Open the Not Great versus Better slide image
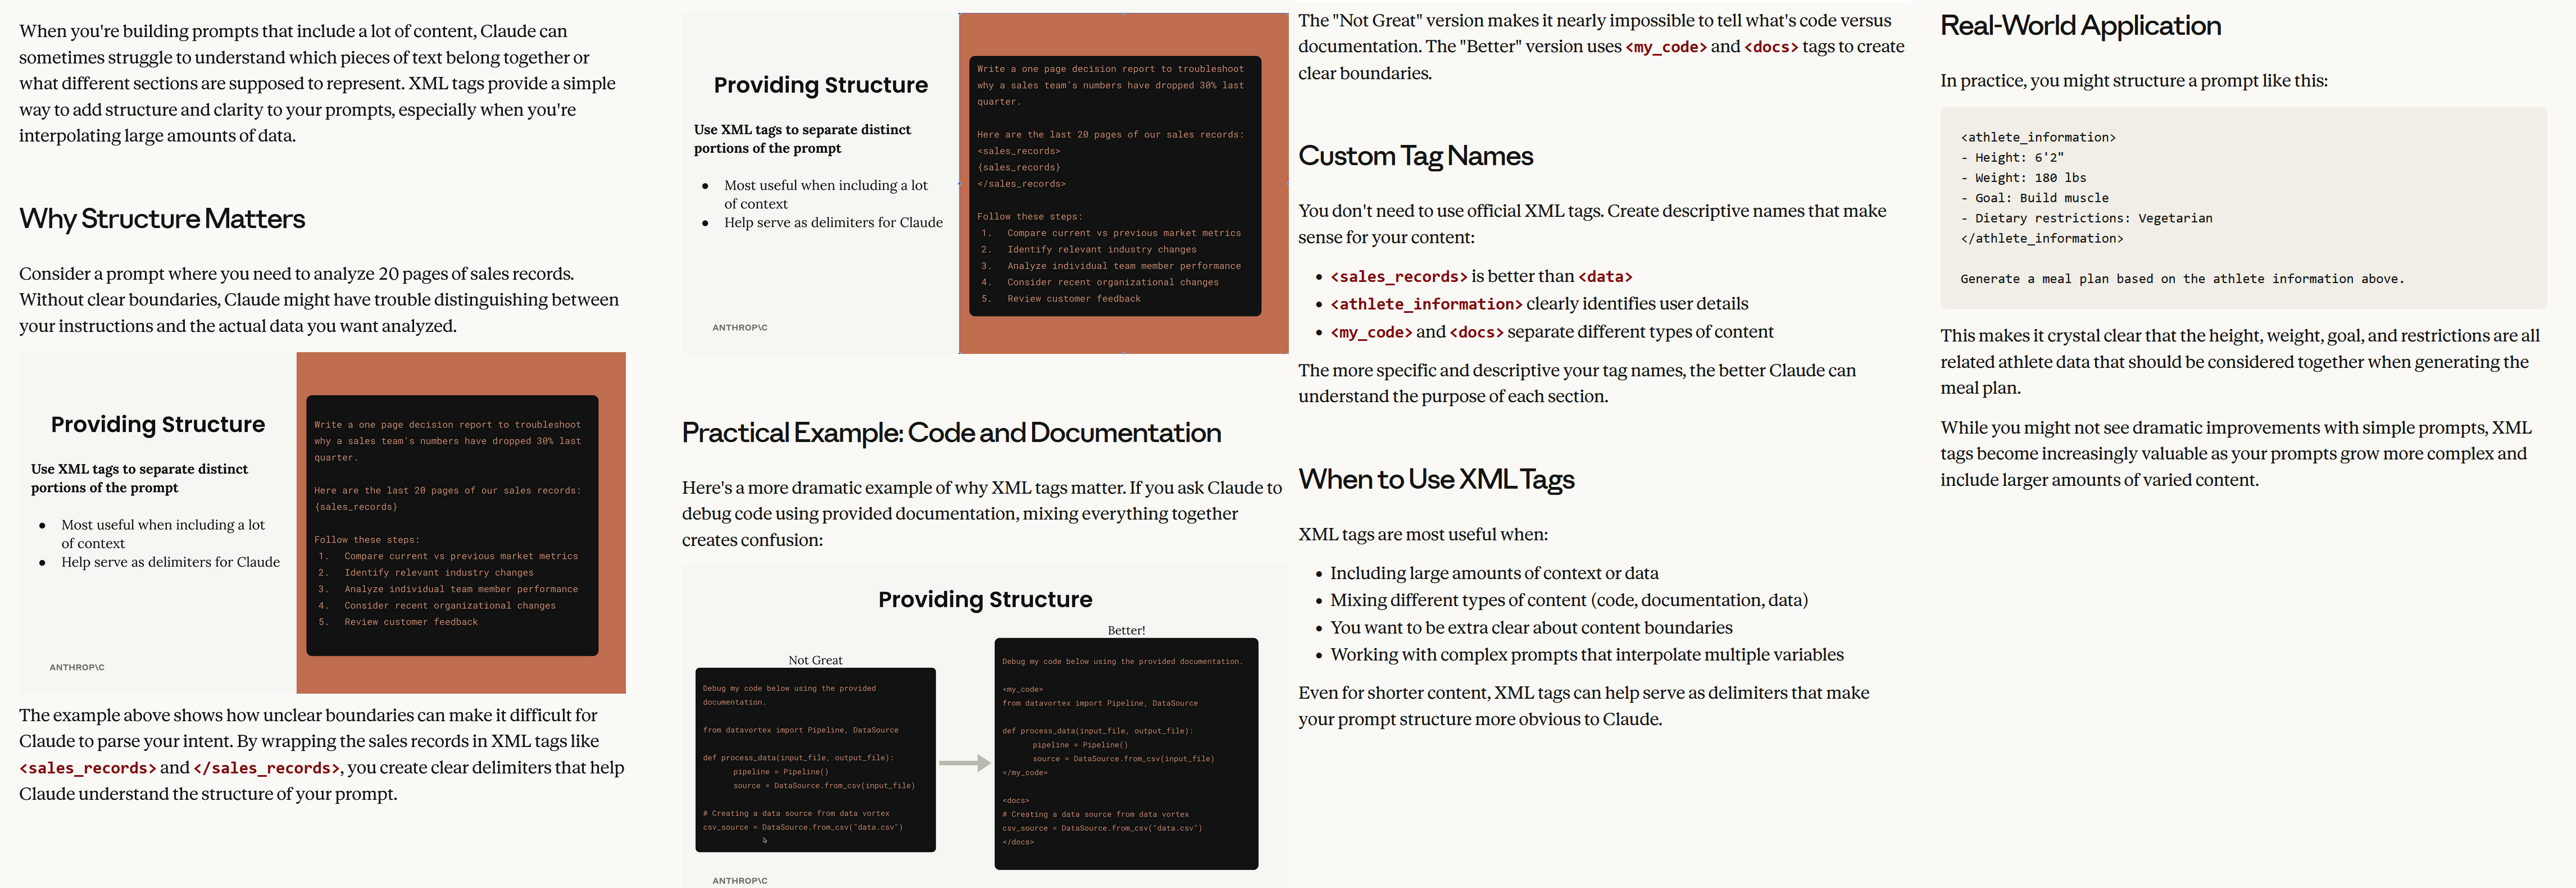The height and width of the screenshot is (888, 2576). coord(985,727)
